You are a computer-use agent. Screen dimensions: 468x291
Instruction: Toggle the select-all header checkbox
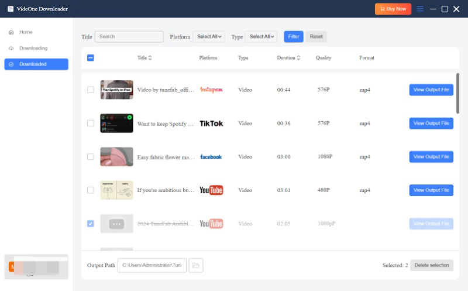(x=90, y=58)
